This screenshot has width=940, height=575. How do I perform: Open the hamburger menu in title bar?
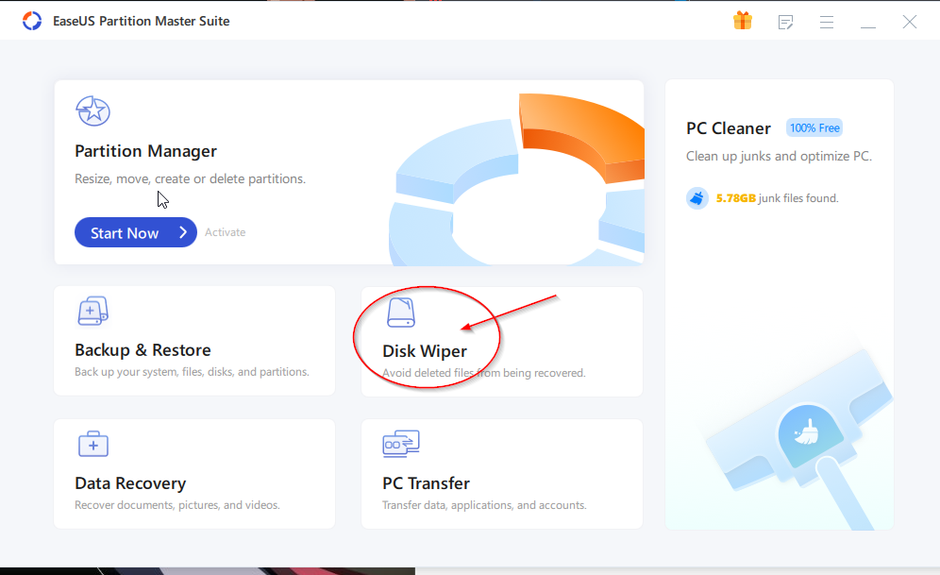click(x=827, y=22)
